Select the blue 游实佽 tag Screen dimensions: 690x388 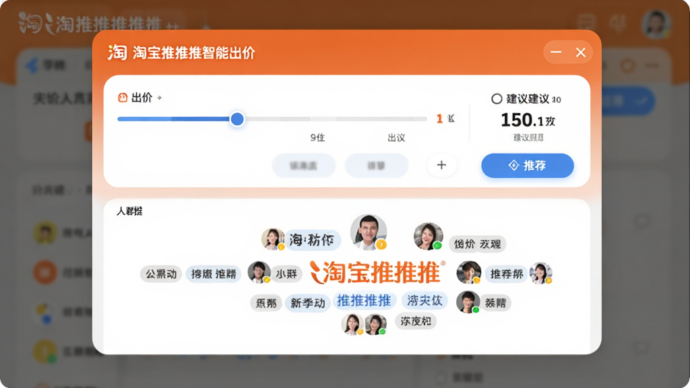tap(425, 300)
